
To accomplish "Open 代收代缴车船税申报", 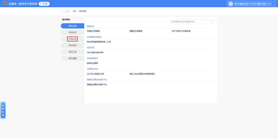I will click(x=95, y=52).
